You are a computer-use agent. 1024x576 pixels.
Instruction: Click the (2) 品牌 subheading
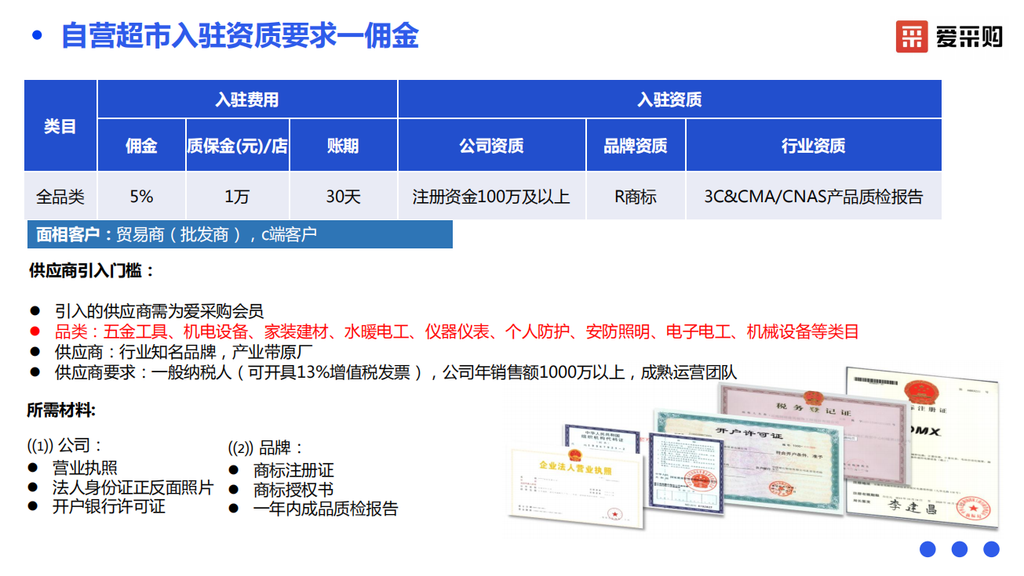click(x=266, y=448)
